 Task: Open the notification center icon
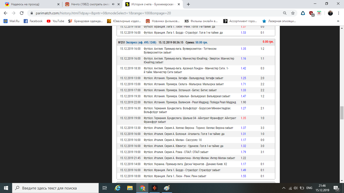point(336,188)
